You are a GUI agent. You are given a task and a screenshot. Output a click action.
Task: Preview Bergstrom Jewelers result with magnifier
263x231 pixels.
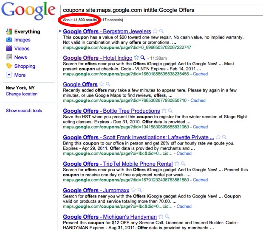click(161, 31)
